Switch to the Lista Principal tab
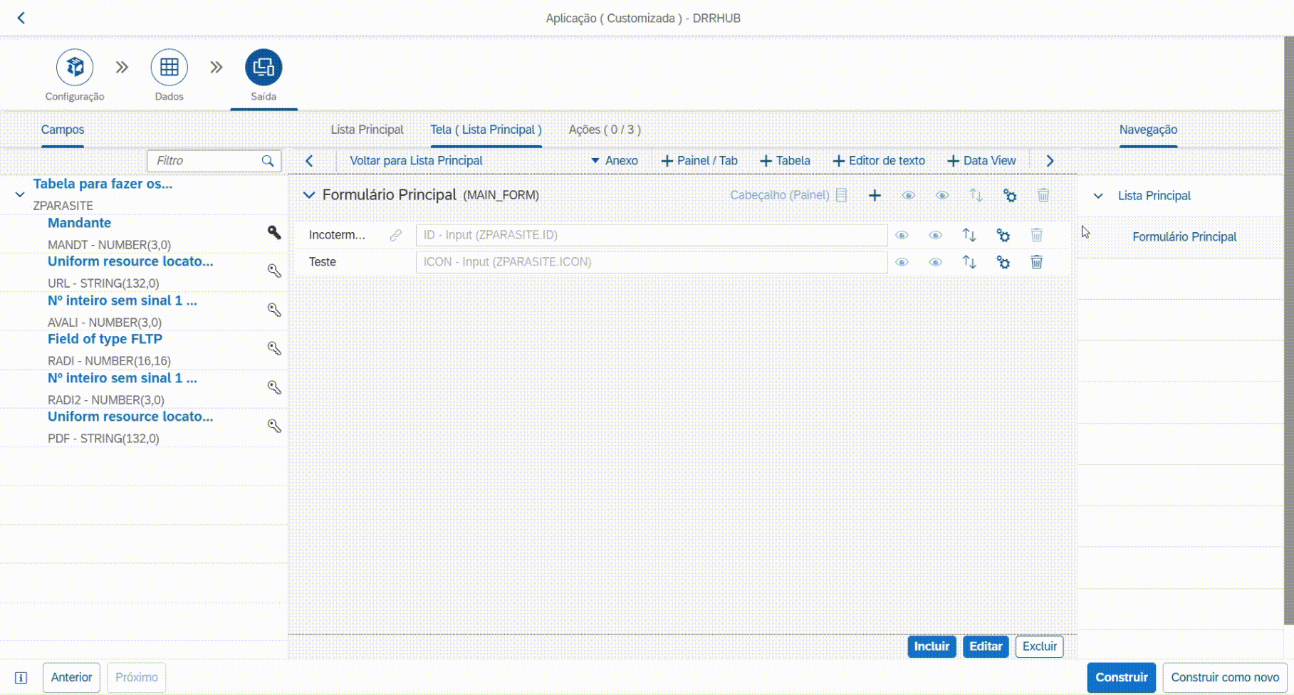Screen dimensions: 1294x695 367,130
